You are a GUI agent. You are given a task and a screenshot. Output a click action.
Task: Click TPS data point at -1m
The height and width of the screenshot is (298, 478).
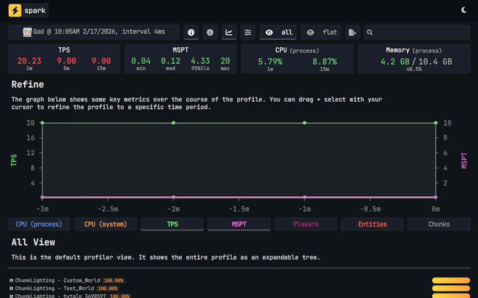(x=304, y=123)
